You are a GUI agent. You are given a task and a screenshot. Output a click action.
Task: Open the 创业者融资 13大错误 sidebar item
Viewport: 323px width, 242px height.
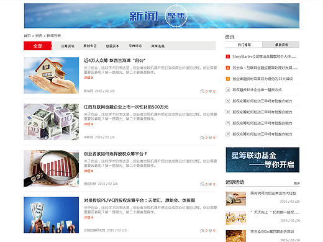tap(262, 79)
